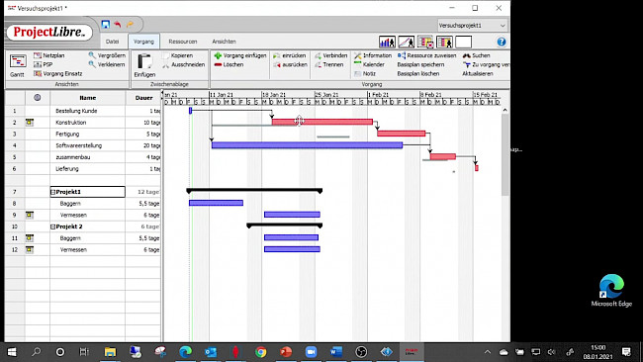This screenshot has width=643, height=362.
Task: Click the red Konstruktion Gantt bar
Action: pyautogui.click(x=322, y=122)
